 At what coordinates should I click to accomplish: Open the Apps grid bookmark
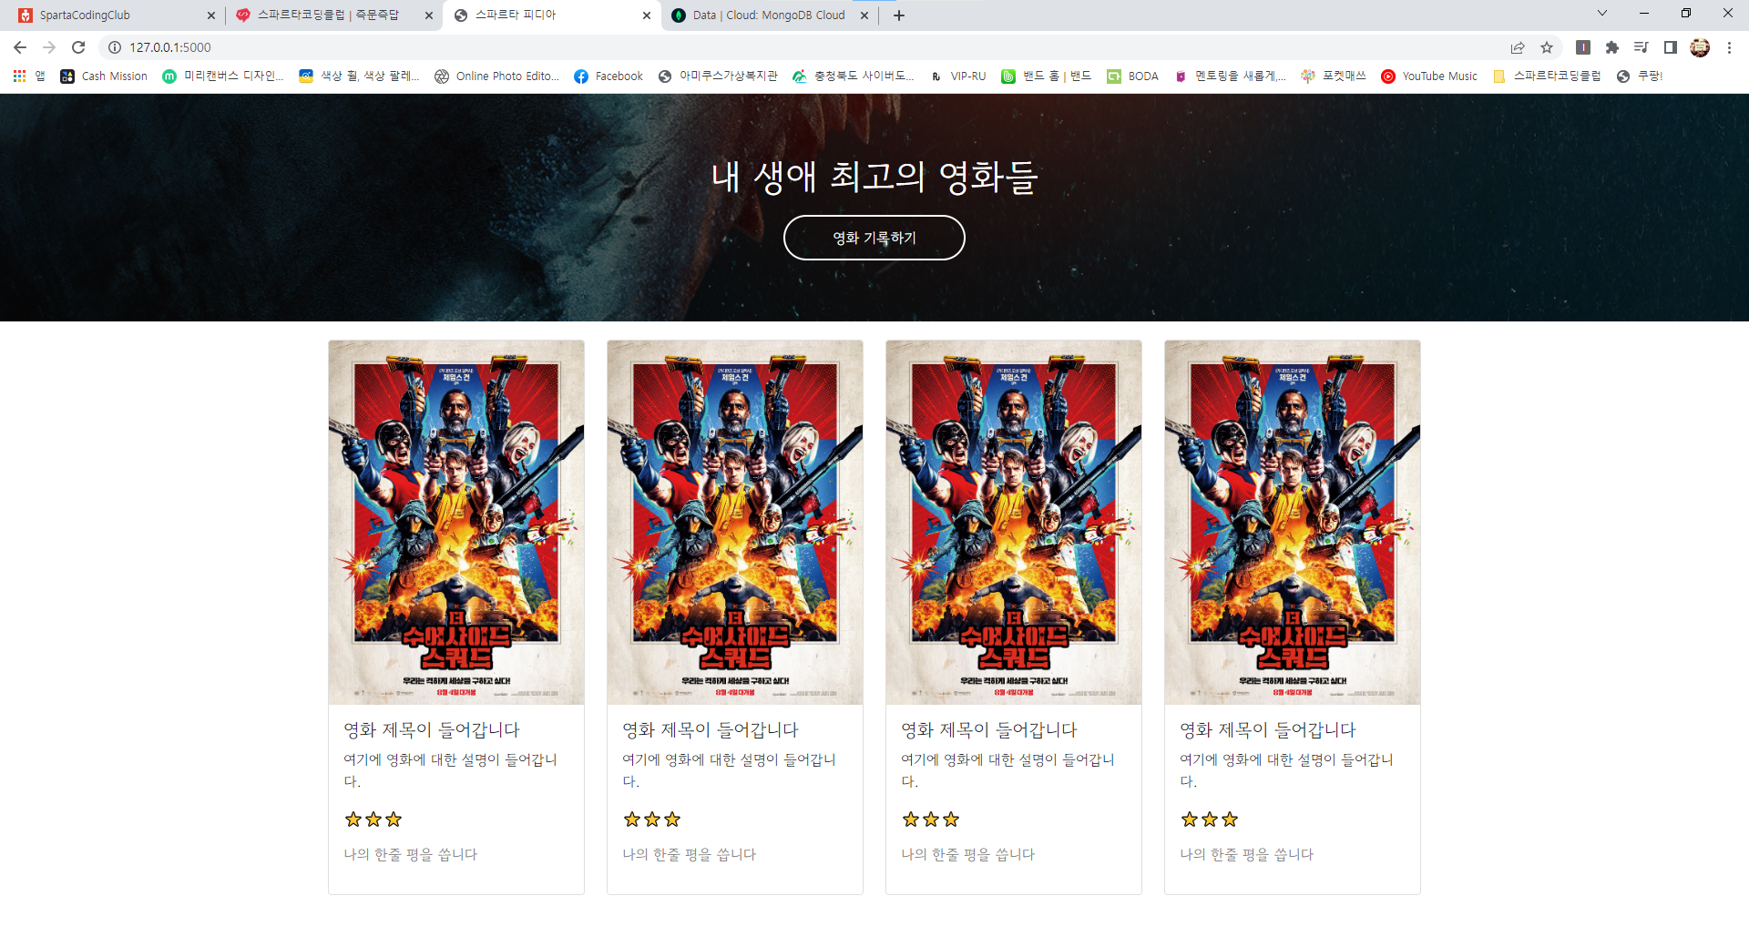tap(29, 76)
